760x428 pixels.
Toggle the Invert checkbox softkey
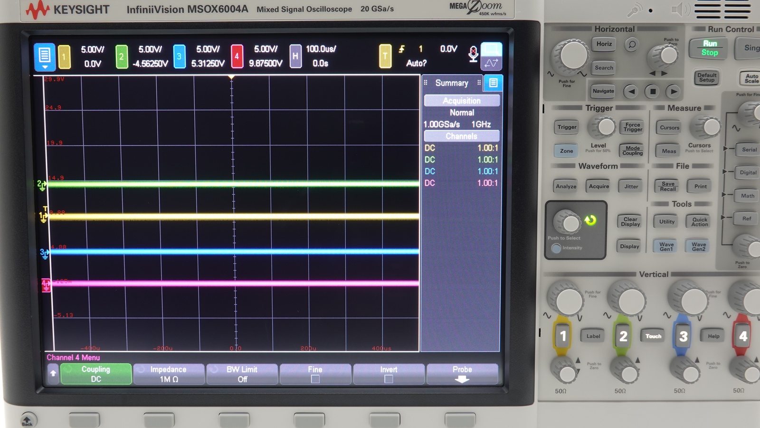389,374
